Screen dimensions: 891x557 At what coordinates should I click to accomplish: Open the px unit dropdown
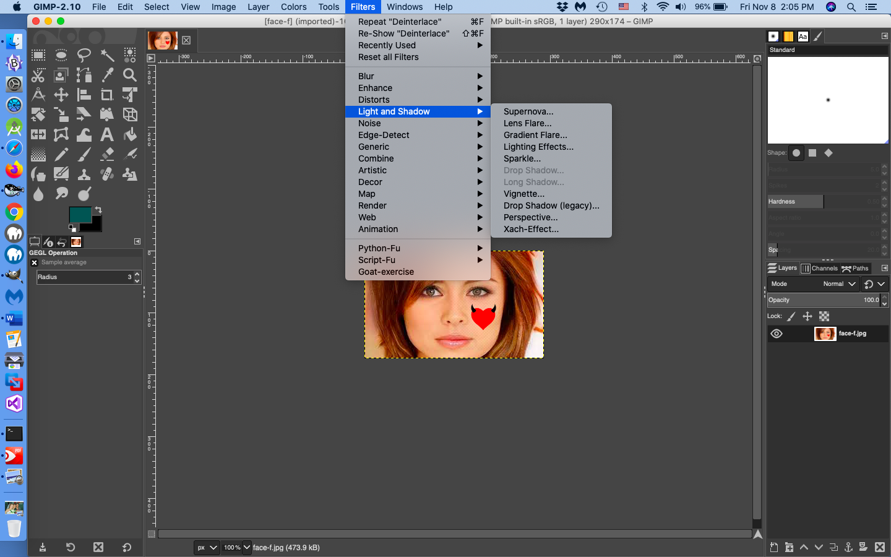[x=207, y=548]
